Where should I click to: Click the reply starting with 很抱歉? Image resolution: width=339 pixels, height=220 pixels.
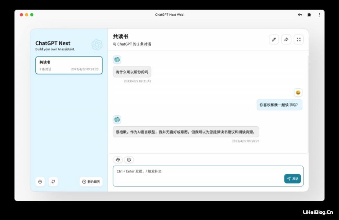coord(186,132)
